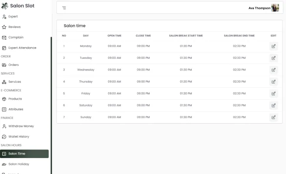Open Salon Holiday page
Viewport: 286px width, 174px height.
click(19, 164)
